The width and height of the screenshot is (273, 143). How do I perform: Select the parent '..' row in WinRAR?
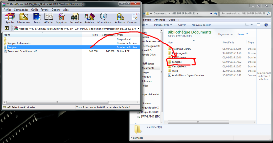[x=71, y=39]
